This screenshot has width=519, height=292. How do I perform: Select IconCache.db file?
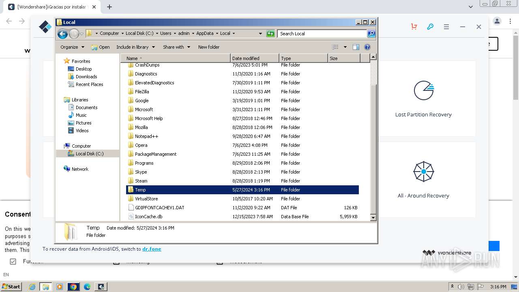click(242, 217)
